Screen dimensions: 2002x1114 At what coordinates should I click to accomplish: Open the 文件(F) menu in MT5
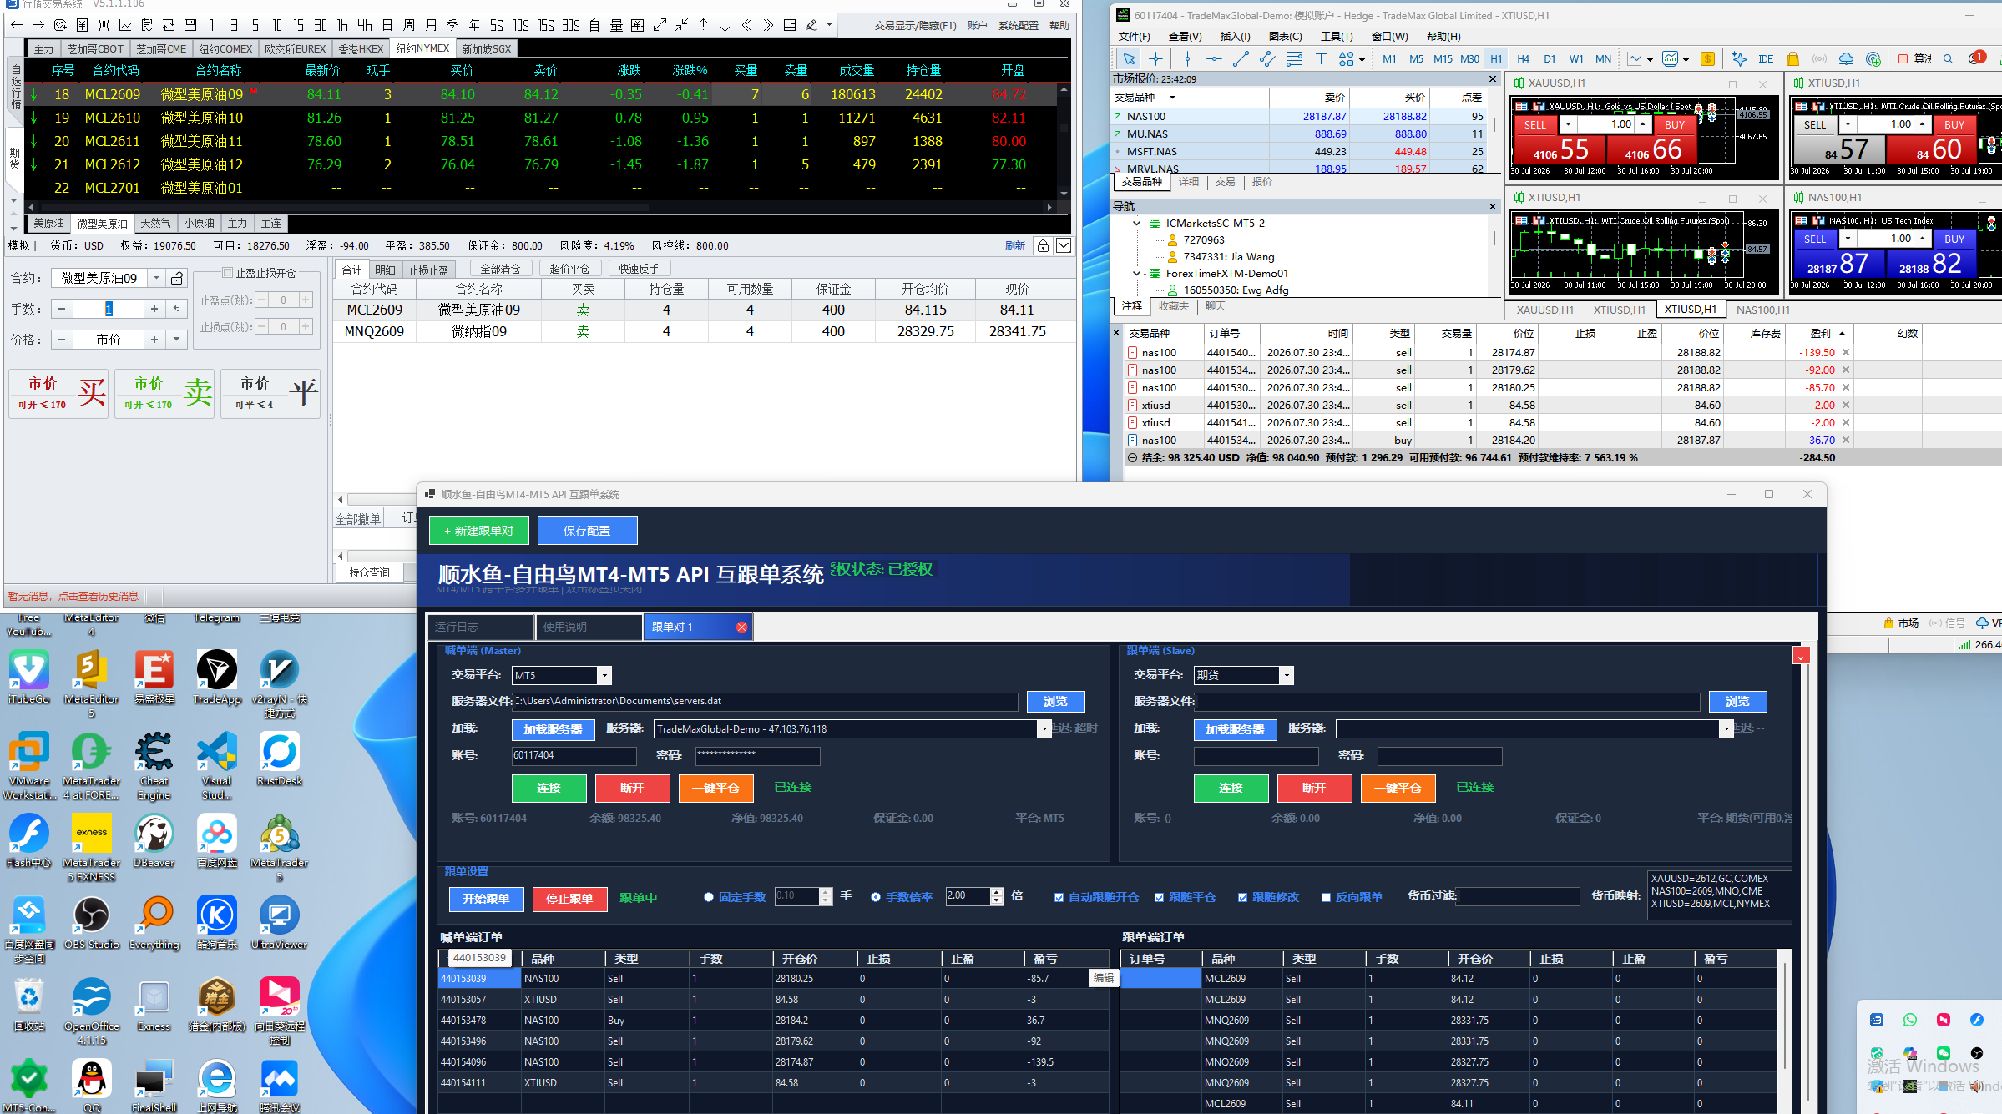1134,36
